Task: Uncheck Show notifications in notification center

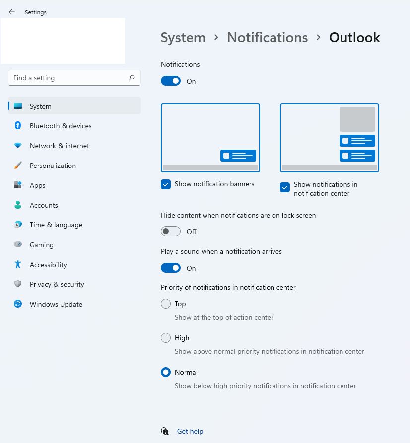Action: [285, 187]
